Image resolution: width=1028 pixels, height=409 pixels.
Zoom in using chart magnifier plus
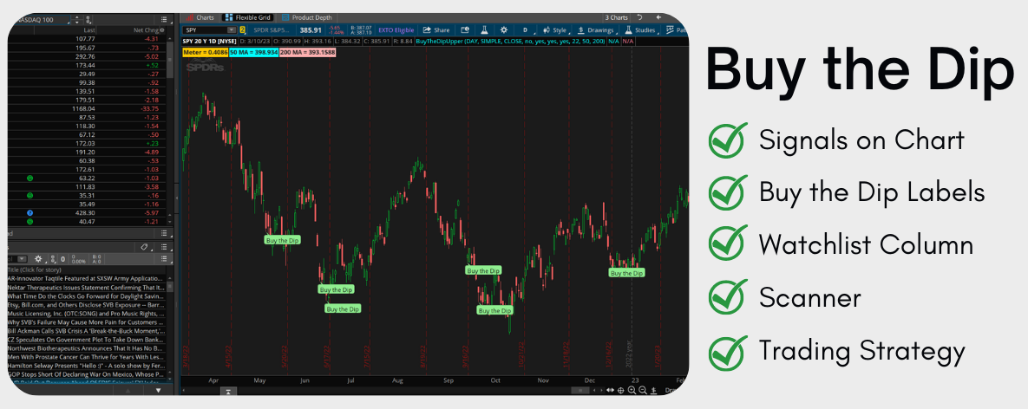coord(632,391)
